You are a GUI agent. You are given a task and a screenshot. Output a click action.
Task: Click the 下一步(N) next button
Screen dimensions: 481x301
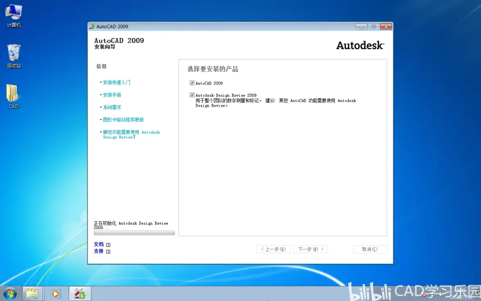pos(310,249)
